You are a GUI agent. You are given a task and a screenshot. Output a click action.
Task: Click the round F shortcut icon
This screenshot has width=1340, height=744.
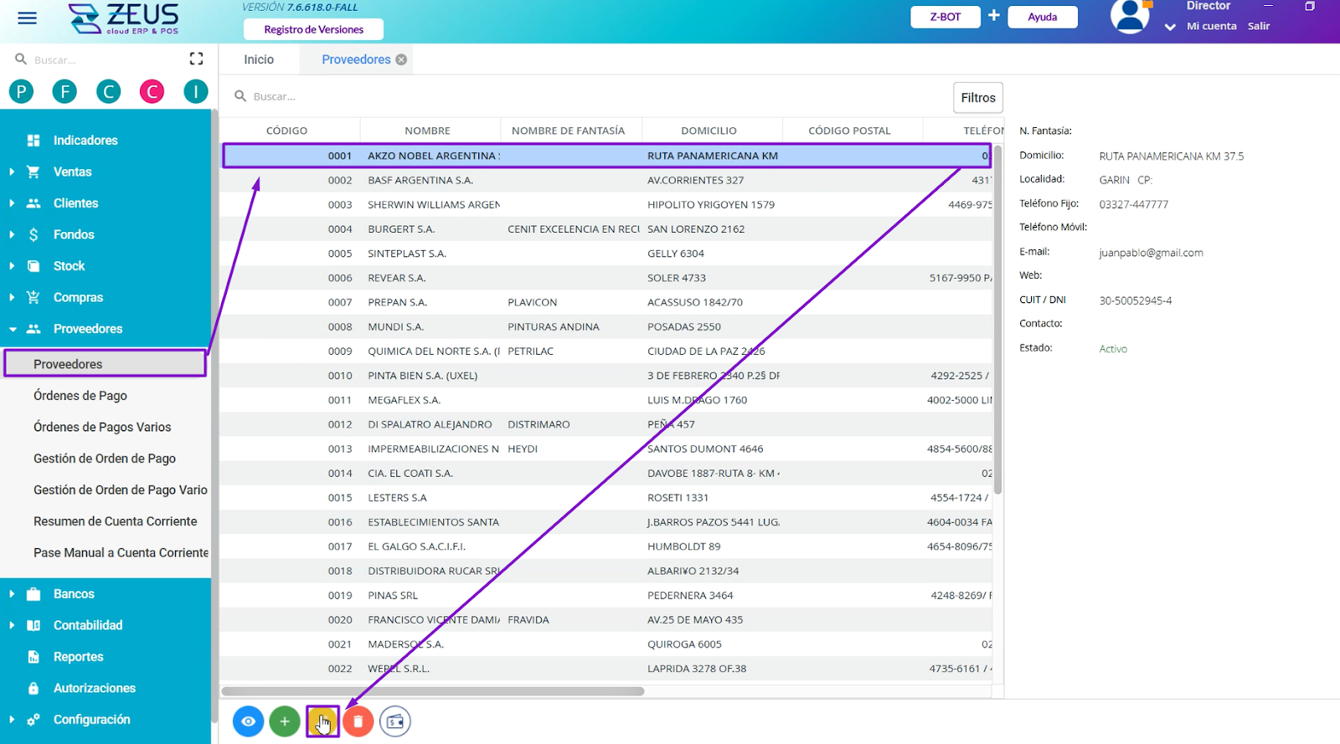point(64,91)
